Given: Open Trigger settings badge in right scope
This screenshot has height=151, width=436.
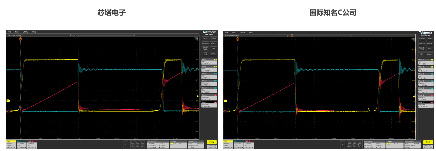Looking at the screenshot, I should pos(395,145).
